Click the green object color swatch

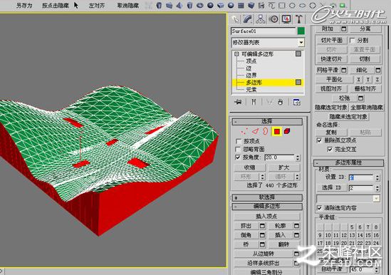click(x=301, y=31)
